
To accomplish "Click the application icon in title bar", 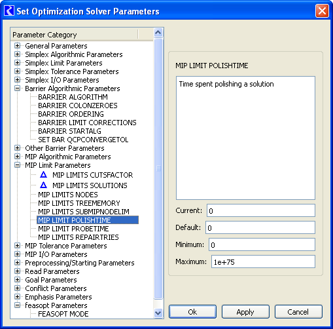I will click(x=9, y=10).
